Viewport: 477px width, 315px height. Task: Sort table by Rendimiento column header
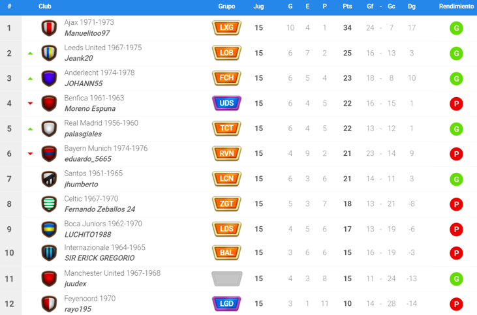click(x=456, y=7)
